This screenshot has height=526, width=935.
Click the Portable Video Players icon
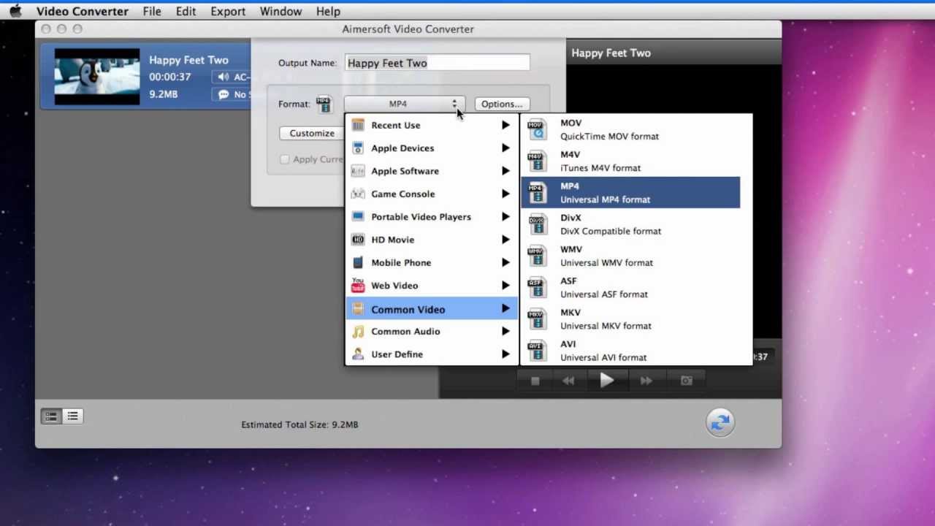pos(358,216)
